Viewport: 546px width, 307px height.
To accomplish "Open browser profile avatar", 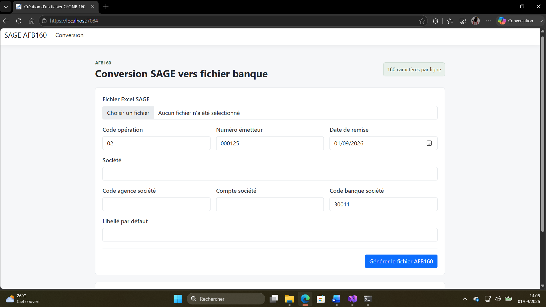I will (x=475, y=21).
